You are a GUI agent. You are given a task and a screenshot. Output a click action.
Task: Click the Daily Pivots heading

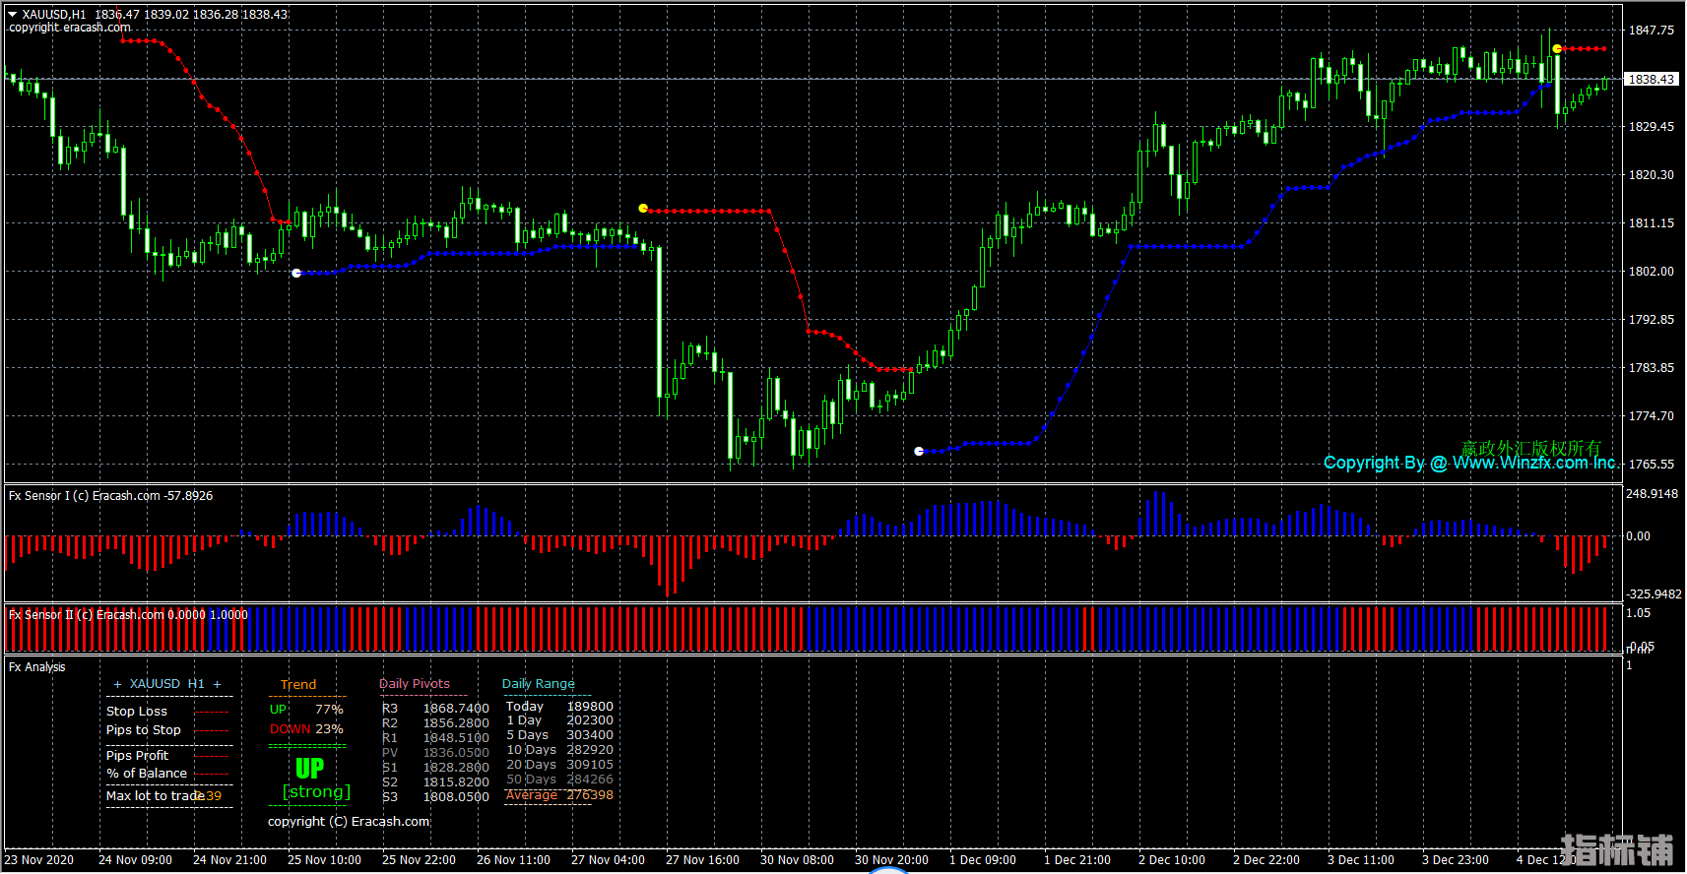pos(414,684)
